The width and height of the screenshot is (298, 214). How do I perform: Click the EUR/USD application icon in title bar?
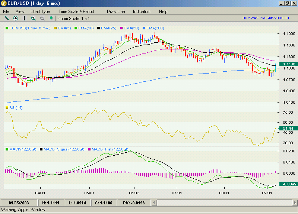pos(4,3)
